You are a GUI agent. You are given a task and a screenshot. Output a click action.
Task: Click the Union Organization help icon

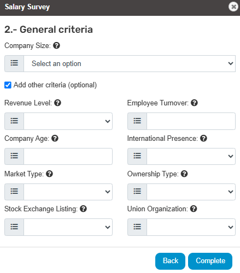coord(194,209)
